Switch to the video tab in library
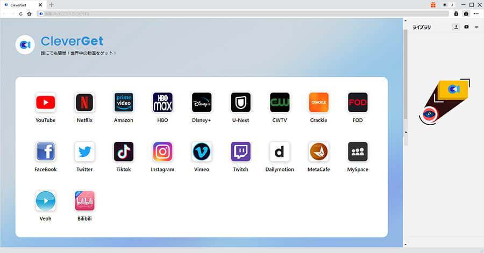This screenshot has width=484, height=253. tap(466, 27)
